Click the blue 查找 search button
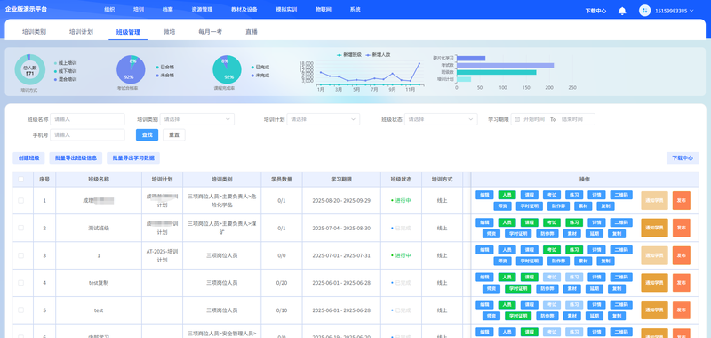The height and width of the screenshot is (338, 711). click(x=147, y=134)
